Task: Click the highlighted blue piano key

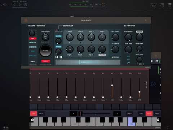Action: 131,122
